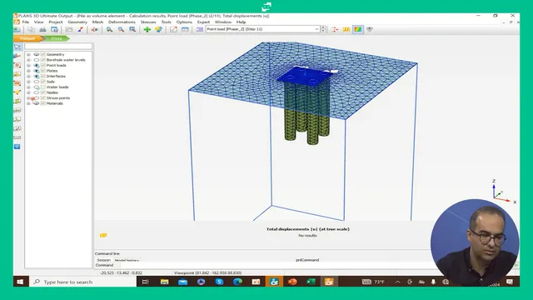Open the Deformations menu

122,22
